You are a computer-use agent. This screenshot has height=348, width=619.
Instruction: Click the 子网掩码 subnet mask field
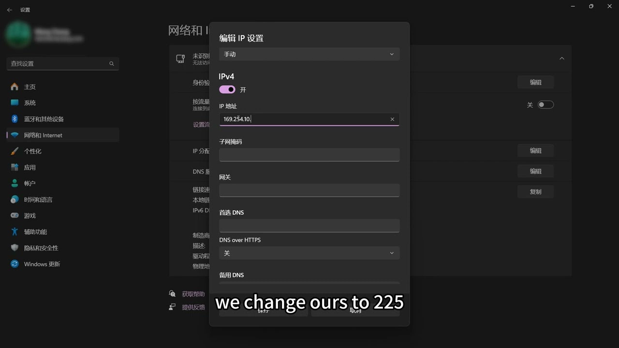click(x=309, y=155)
